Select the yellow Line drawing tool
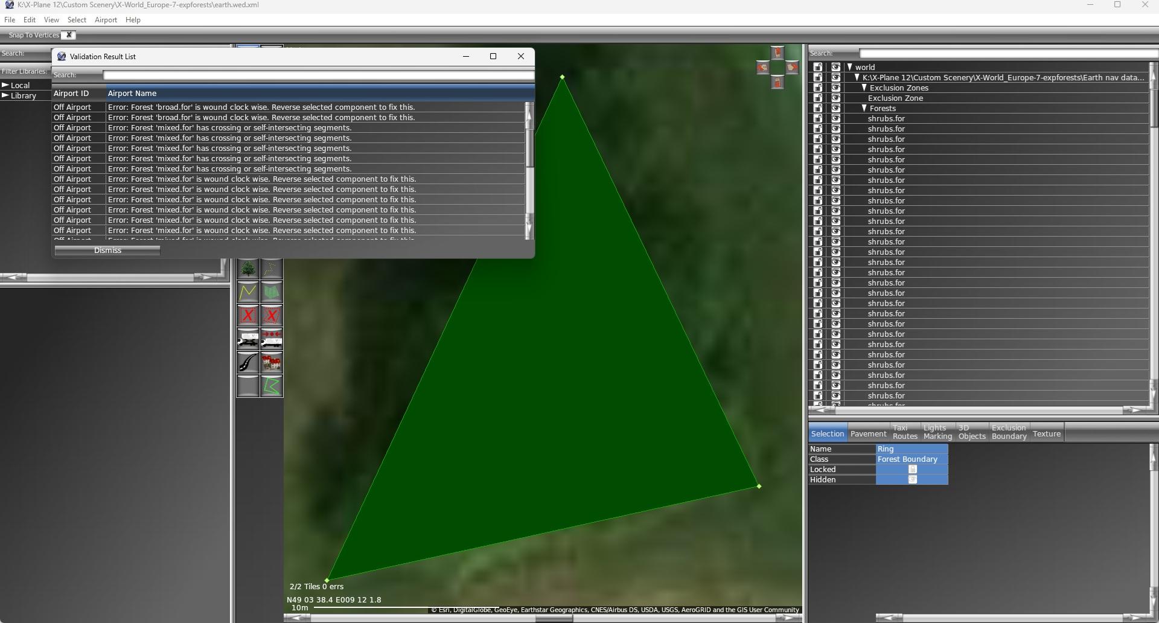The width and height of the screenshot is (1159, 623). pyautogui.click(x=247, y=292)
